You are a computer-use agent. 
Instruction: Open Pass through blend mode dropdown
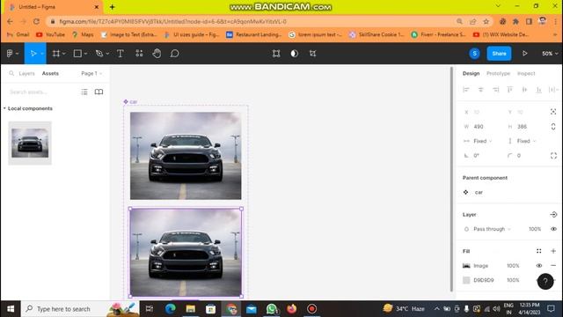click(492, 229)
